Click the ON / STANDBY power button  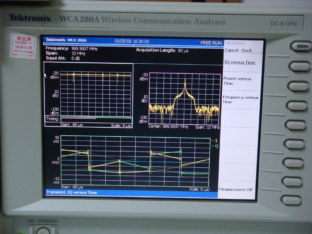pos(43,230)
